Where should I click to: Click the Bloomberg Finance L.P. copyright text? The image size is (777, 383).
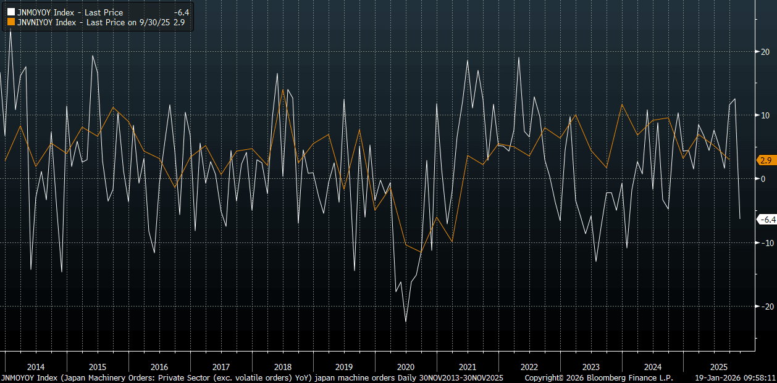pyautogui.click(x=598, y=377)
